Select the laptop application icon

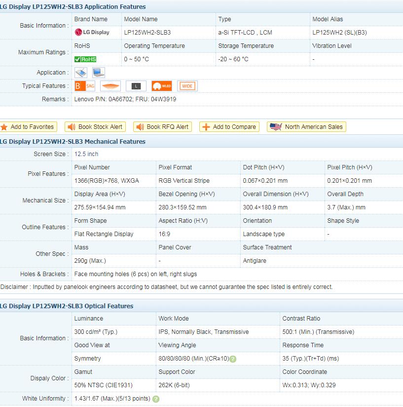[99, 73]
